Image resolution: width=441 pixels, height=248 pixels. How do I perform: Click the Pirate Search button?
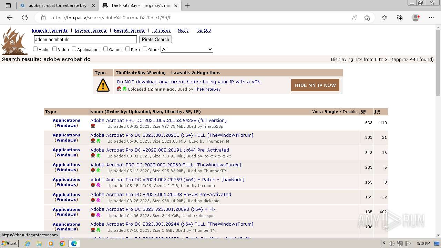click(x=155, y=39)
